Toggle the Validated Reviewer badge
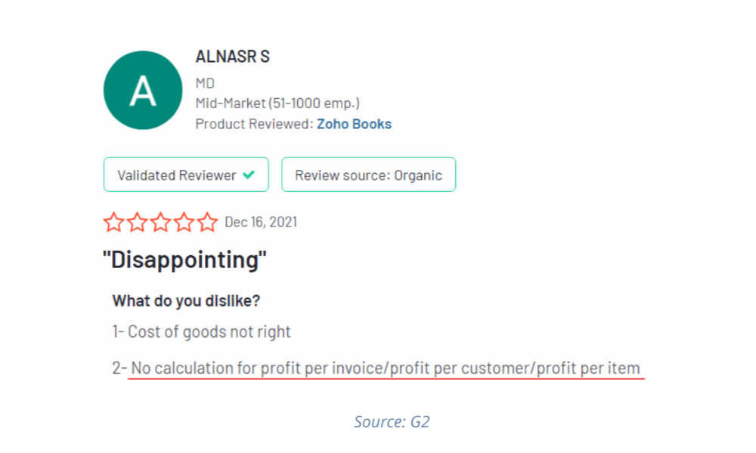This screenshot has width=756, height=453. click(x=186, y=174)
